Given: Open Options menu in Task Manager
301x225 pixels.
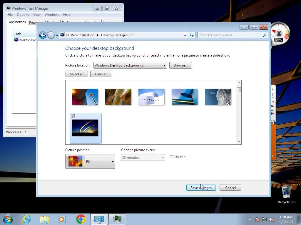Looking at the screenshot, I should (23, 15).
